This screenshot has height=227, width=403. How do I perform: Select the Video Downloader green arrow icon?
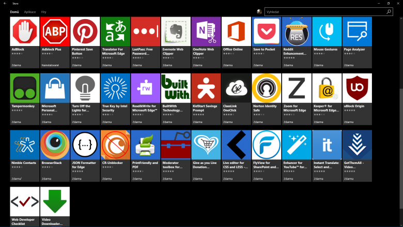click(x=55, y=202)
